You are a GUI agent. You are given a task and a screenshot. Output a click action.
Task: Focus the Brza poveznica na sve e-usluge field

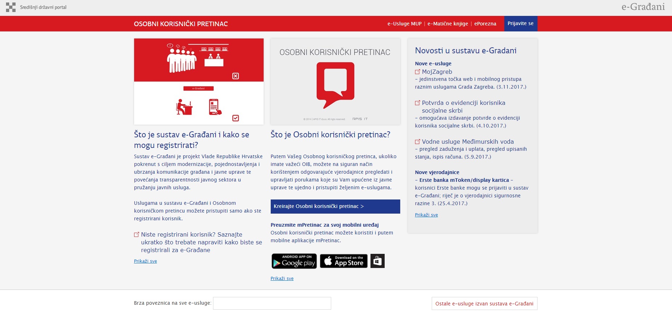(272, 303)
